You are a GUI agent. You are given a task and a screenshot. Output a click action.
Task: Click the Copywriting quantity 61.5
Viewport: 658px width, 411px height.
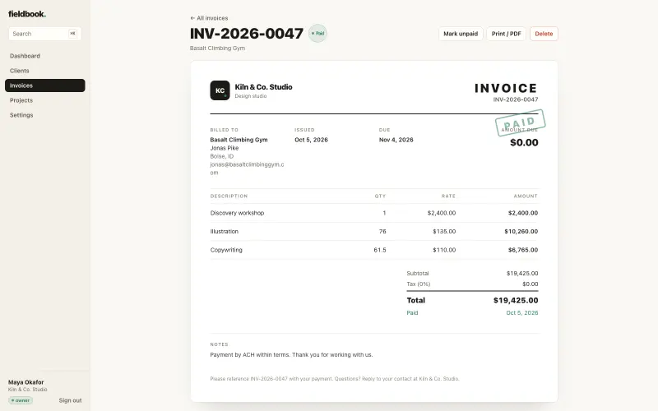380,250
